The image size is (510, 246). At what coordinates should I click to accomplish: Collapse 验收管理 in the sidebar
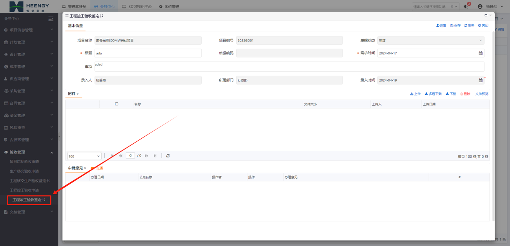pos(29,152)
